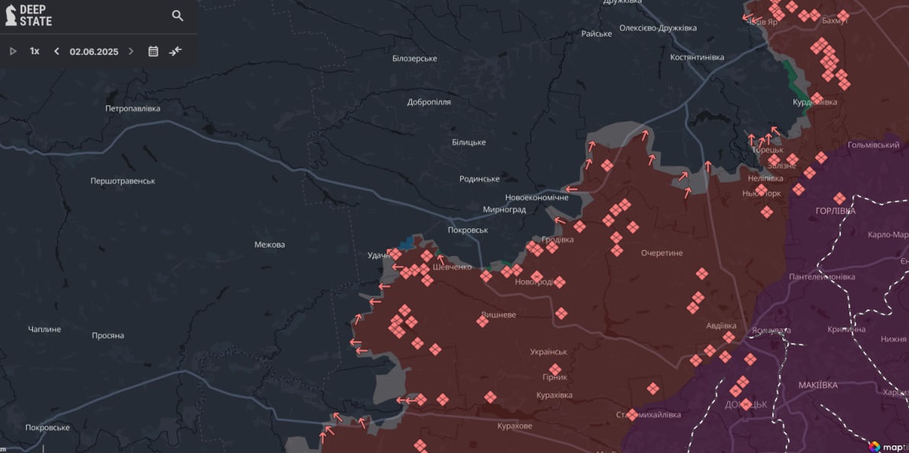Click the Межова settlement label
The image size is (909, 453).
[269, 244]
